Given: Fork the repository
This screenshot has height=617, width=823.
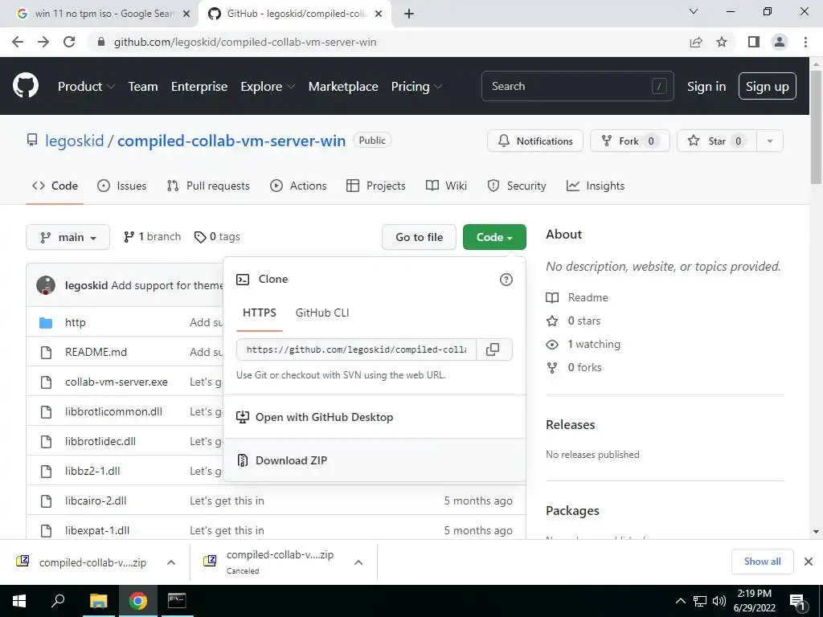Looking at the screenshot, I should [630, 141].
